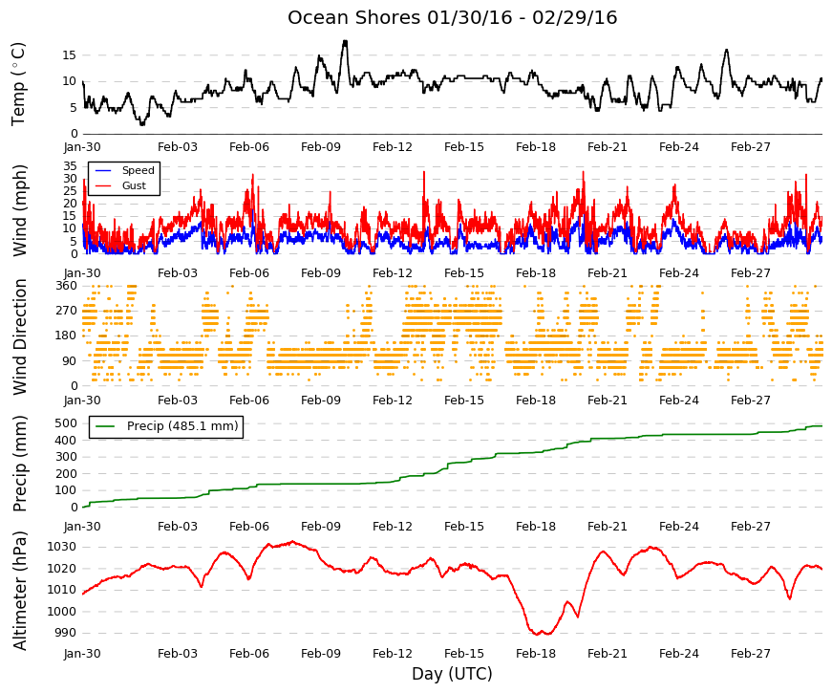
Task: Click the Wind Direction axis label
Action: 19,336
